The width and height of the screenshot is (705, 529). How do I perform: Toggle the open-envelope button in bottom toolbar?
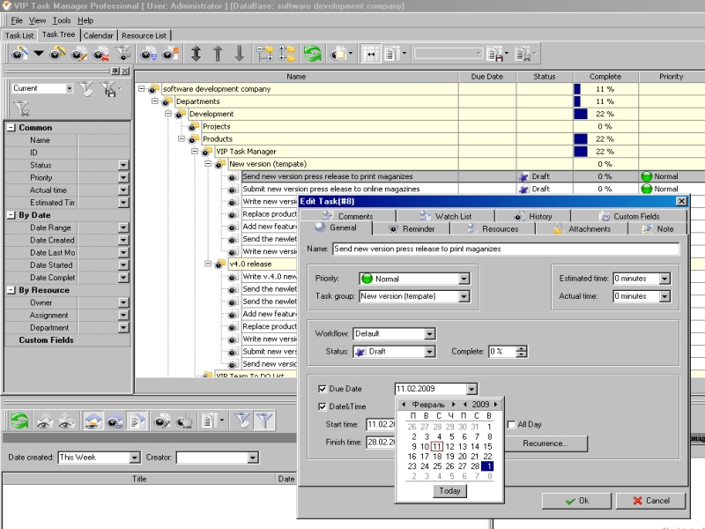click(93, 421)
